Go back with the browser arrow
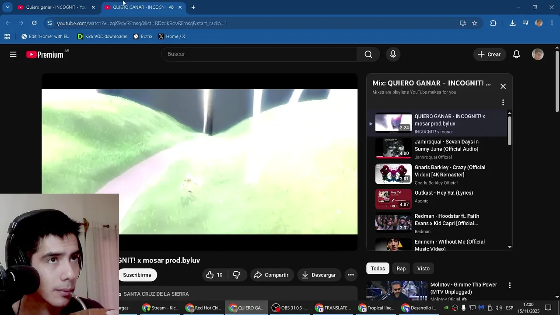560x315 pixels. tap(8, 23)
